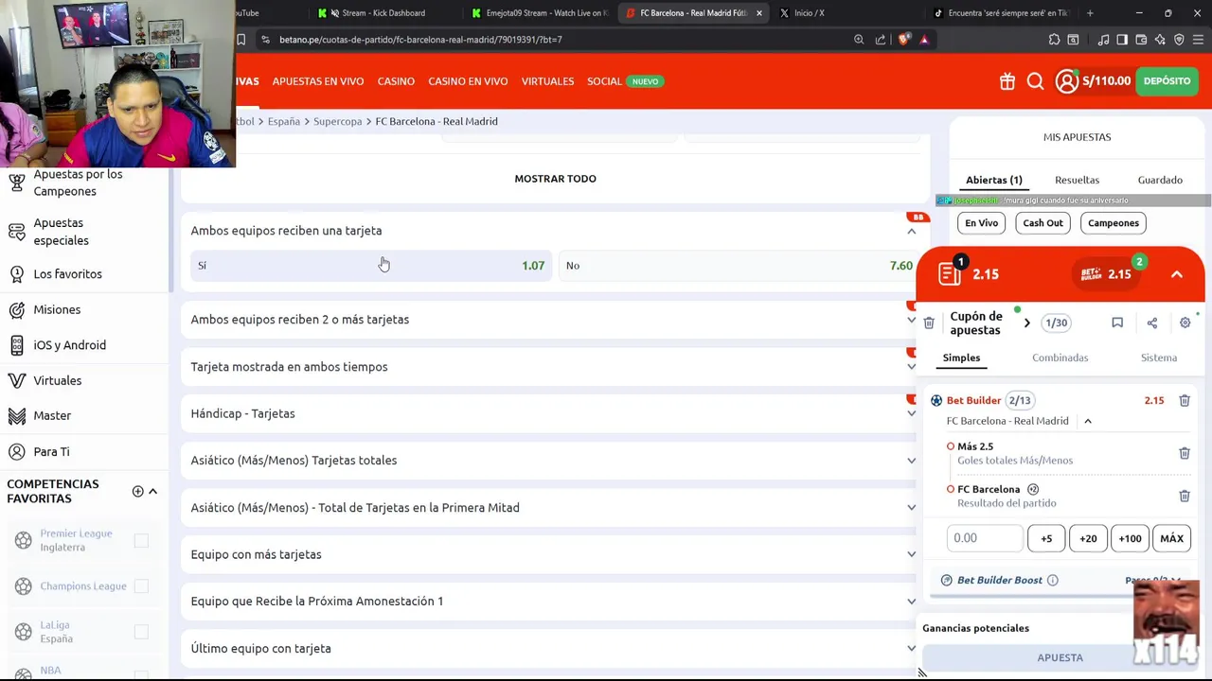Open the Betano search magnifier
The width and height of the screenshot is (1212, 681).
[x=1036, y=81]
